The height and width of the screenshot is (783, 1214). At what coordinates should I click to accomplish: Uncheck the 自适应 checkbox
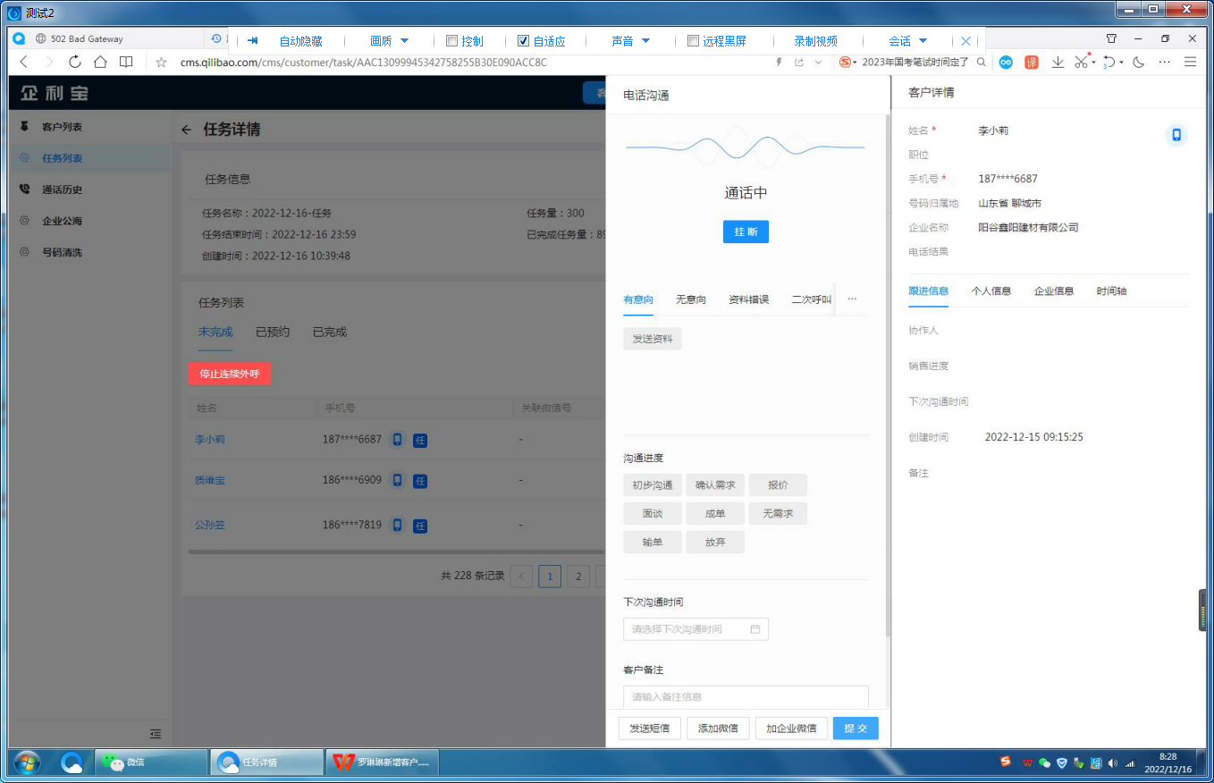pyautogui.click(x=524, y=41)
